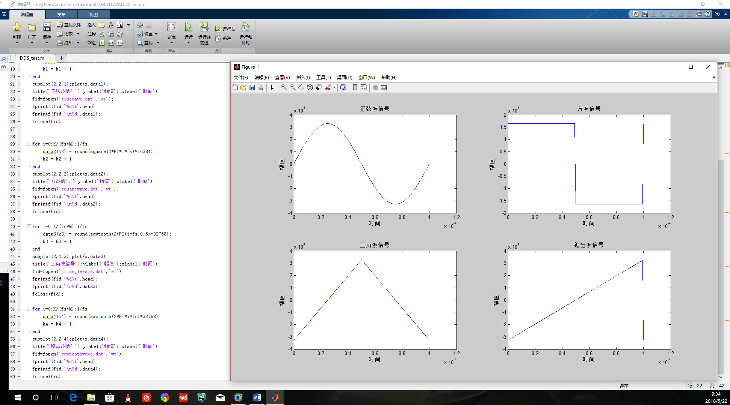
Task: Open Word from the Windows taskbar
Action: [x=257, y=397]
